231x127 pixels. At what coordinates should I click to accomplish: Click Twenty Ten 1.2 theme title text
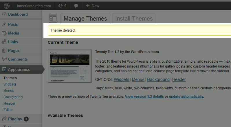point(127,52)
